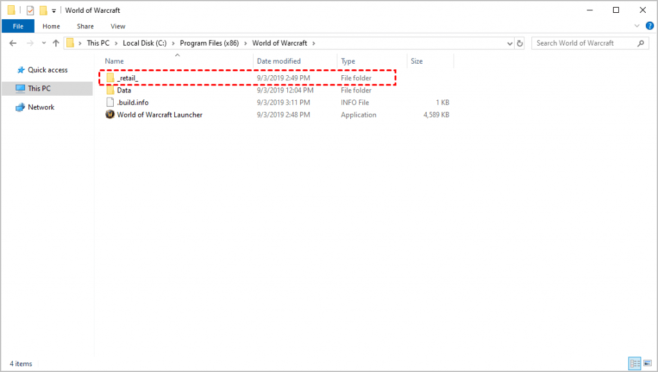Viewport: 658px width, 372px height.
Task: Click date 9/3/2019 3:11 PM
Action: 283,102
